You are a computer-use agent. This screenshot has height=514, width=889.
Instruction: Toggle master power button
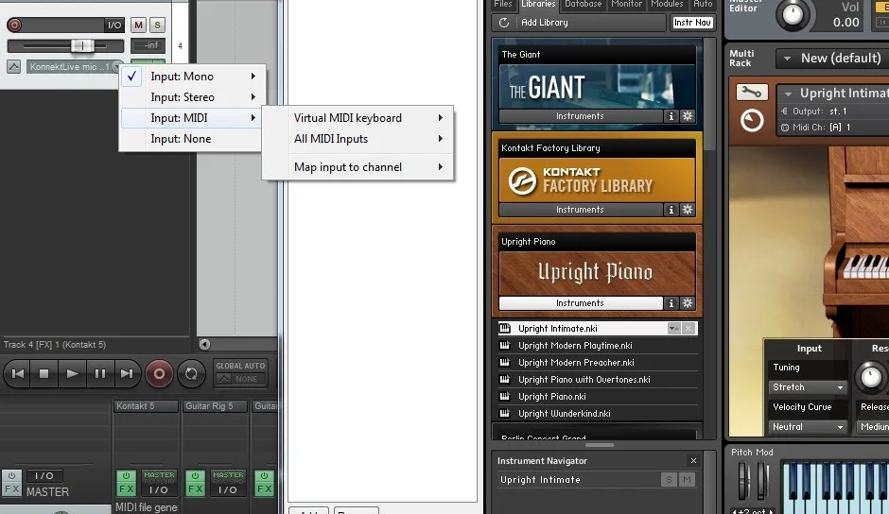pyautogui.click(x=11, y=475)
